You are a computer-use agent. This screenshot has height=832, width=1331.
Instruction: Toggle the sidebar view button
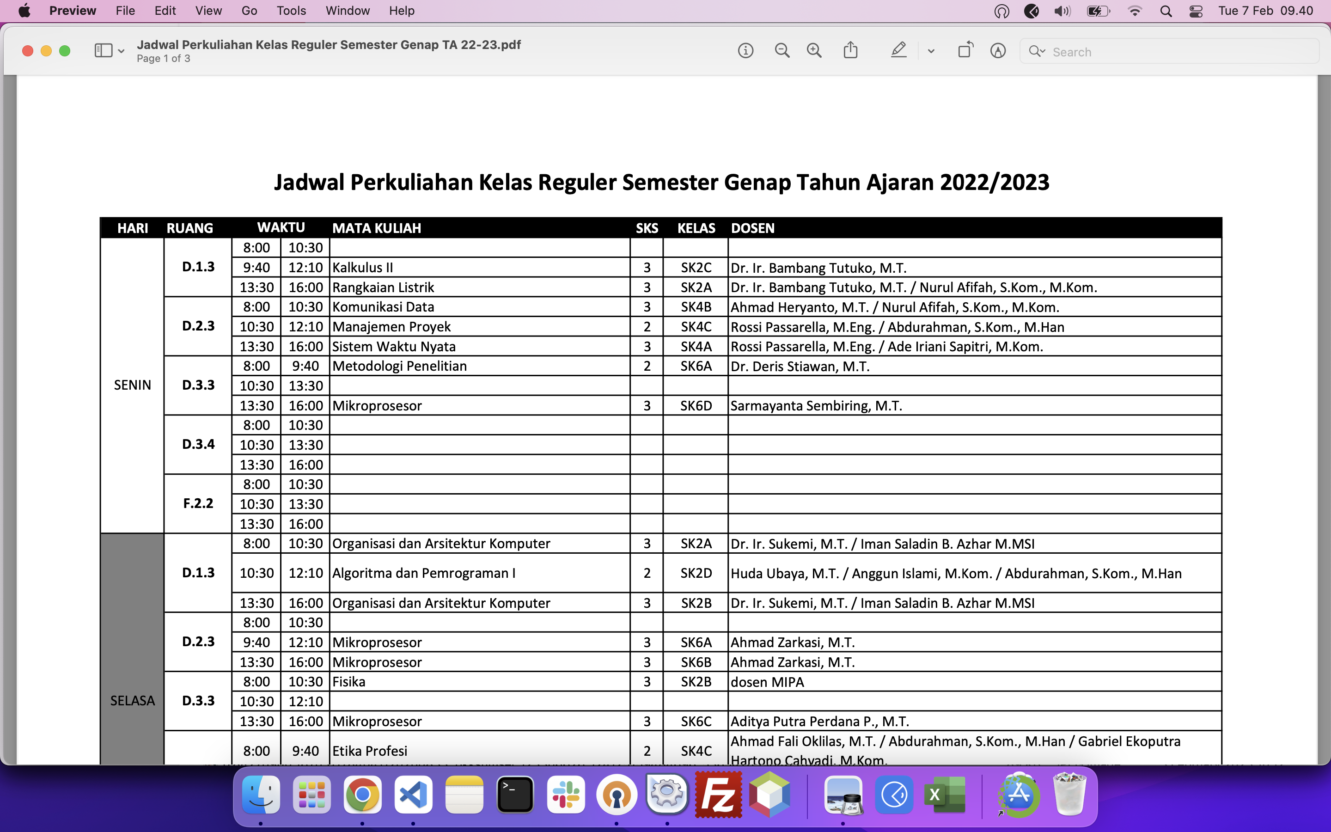[x=104, y=51]
